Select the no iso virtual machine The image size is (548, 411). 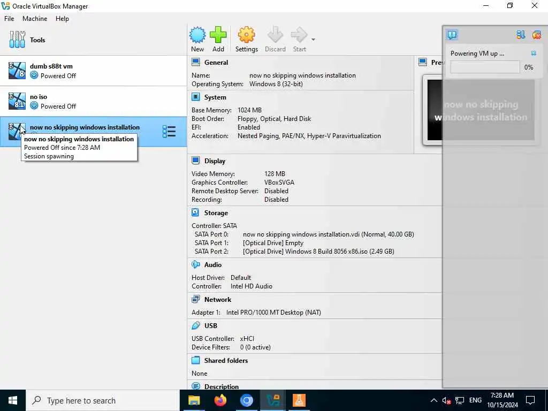(93, 101)
